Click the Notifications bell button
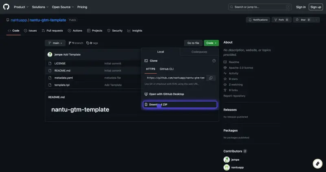Viewport: 326px width, 172px height. click(x=258, y=20)
